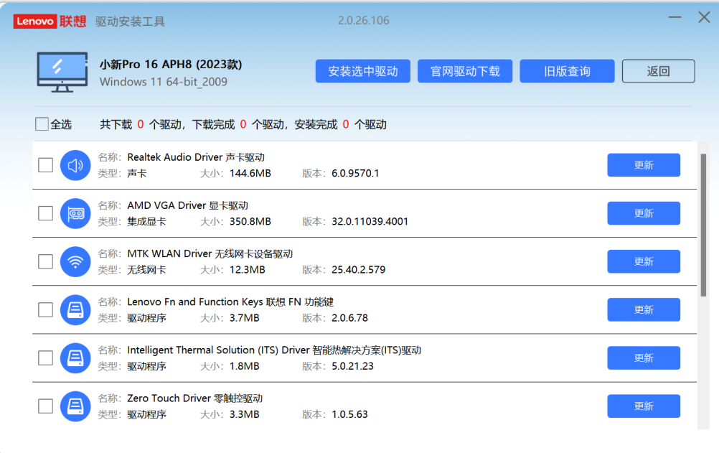Click version 5.0.21.23 text
The image size is (719, 453).
coord(352,366)
